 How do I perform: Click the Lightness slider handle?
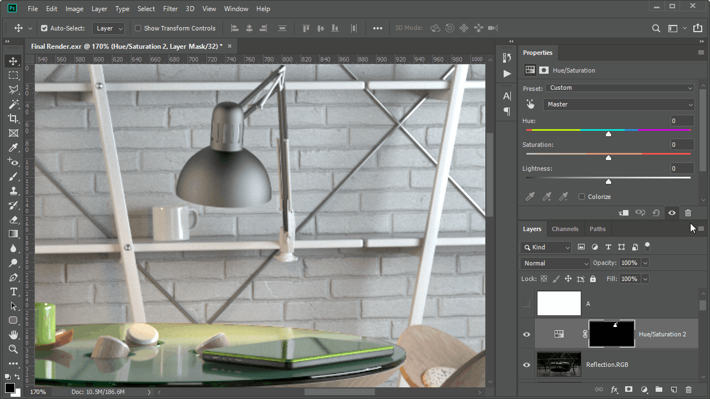click(x=608, y=181)
